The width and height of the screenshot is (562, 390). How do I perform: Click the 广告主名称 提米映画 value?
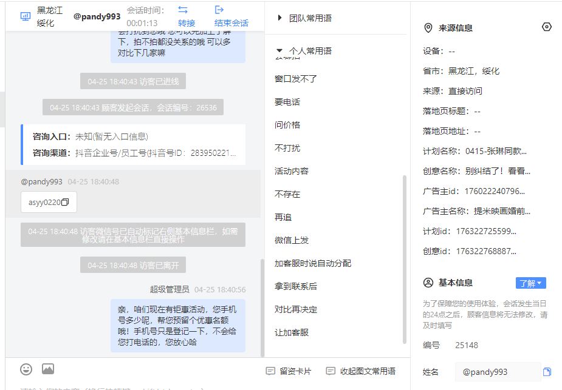[x=502, y=211]
